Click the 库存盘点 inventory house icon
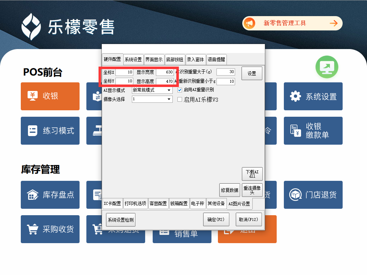This screenshot has width=367, height=275. point(33,195)
